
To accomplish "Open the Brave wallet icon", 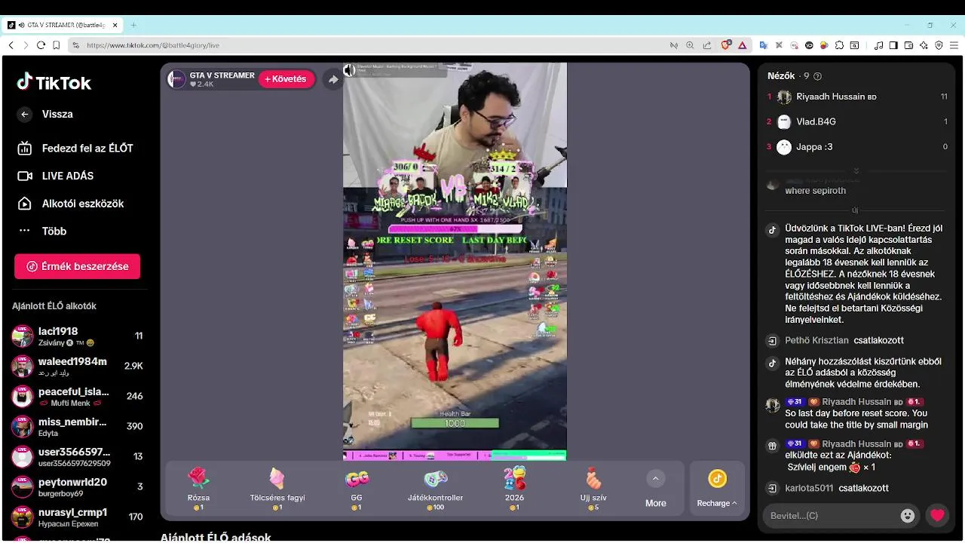I will (x=908, y=45).
